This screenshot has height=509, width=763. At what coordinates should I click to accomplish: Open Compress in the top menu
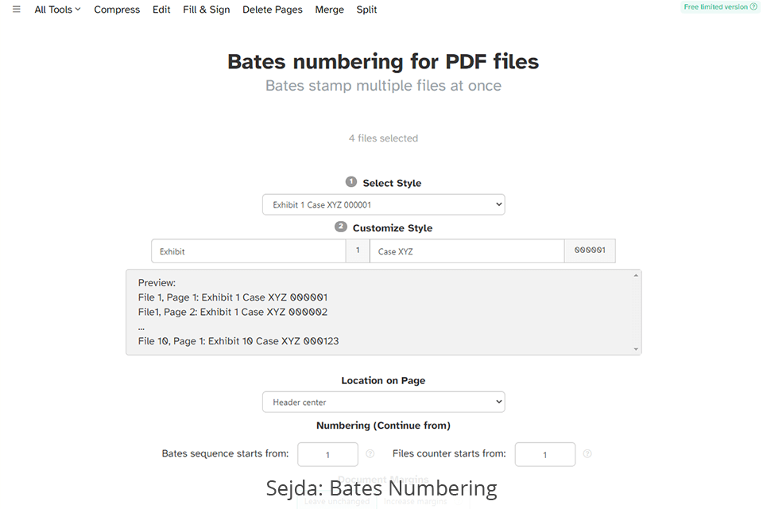pyautogui.click(x=117, y=10)
